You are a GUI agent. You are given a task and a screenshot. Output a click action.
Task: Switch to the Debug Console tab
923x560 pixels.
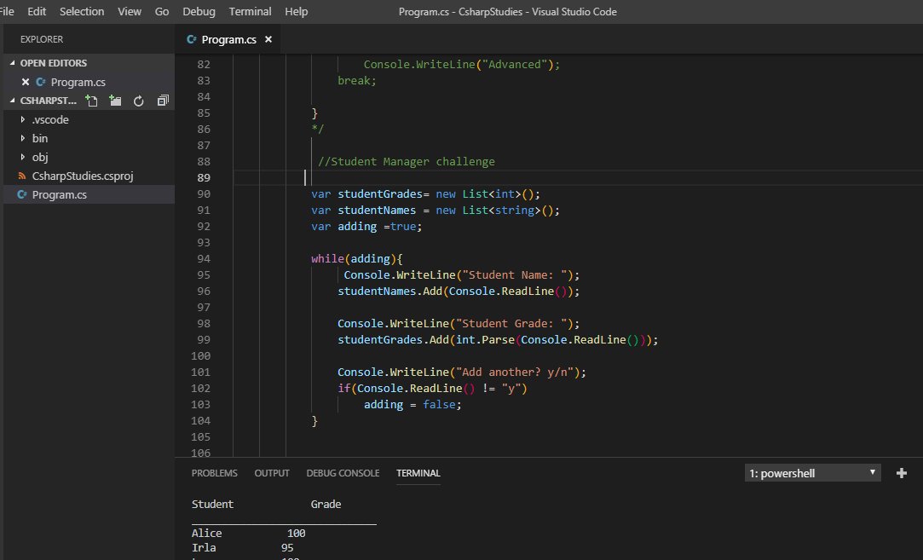343,473
